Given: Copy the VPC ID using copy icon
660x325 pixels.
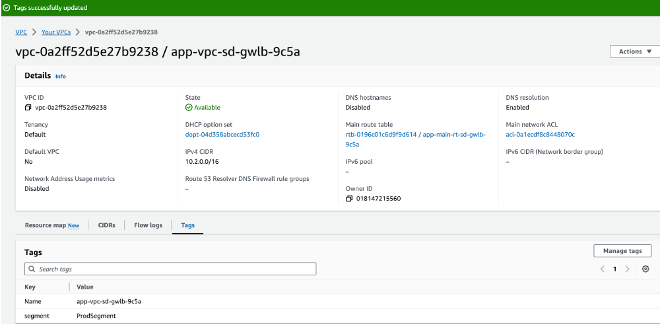Looking at the screenshot, I should [x=28, y=108].
